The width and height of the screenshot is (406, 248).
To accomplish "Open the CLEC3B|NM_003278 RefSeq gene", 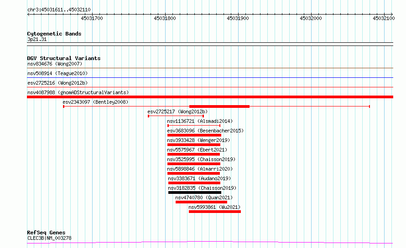I will (x=49, y=238).
